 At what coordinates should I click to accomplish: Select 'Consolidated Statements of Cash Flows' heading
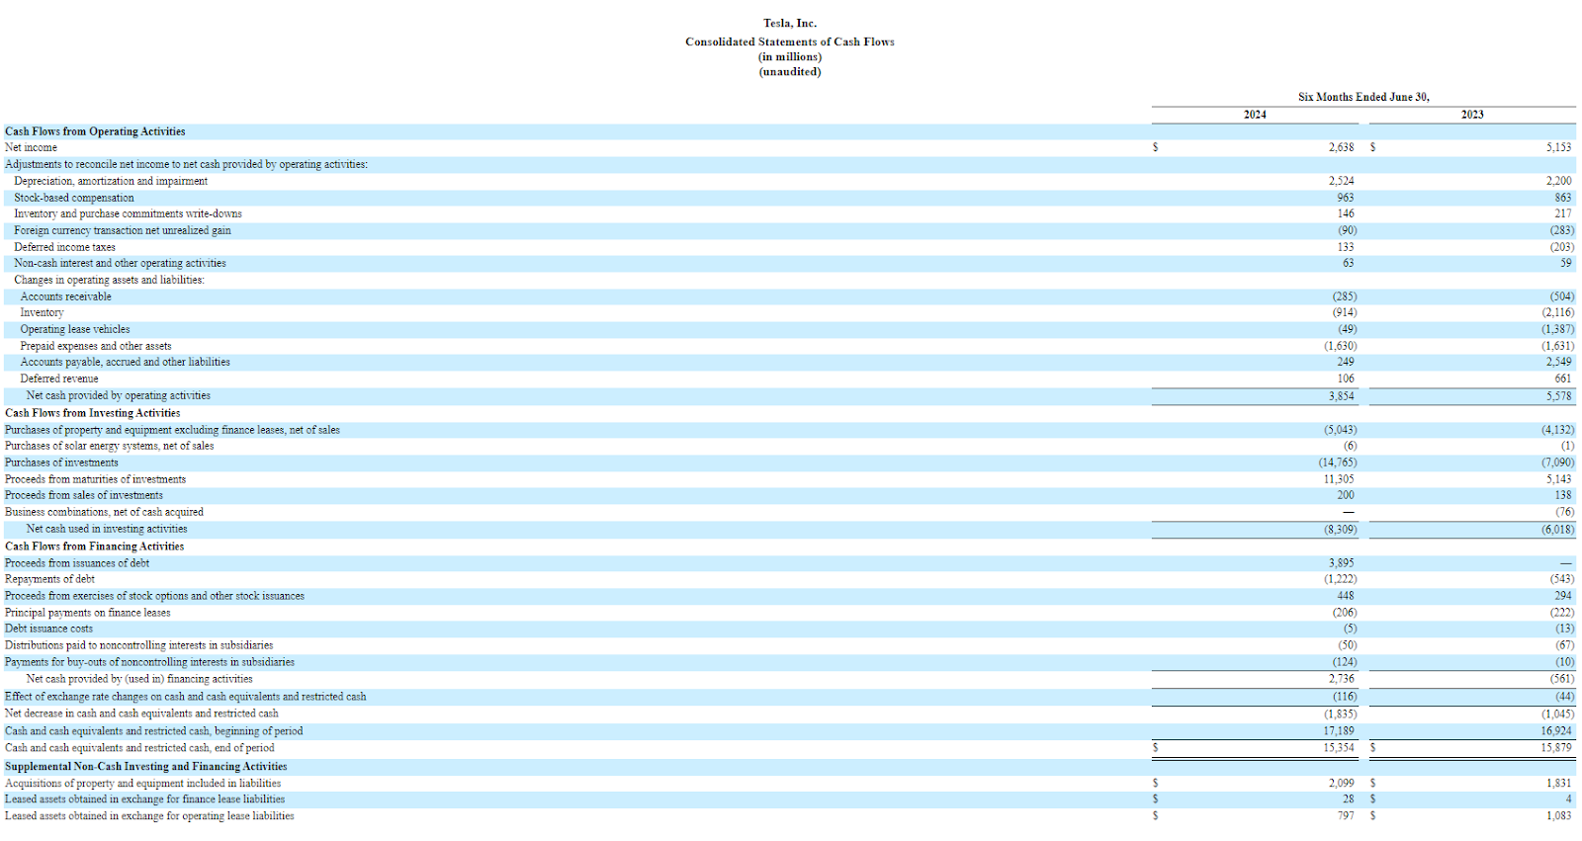(790, 42)
